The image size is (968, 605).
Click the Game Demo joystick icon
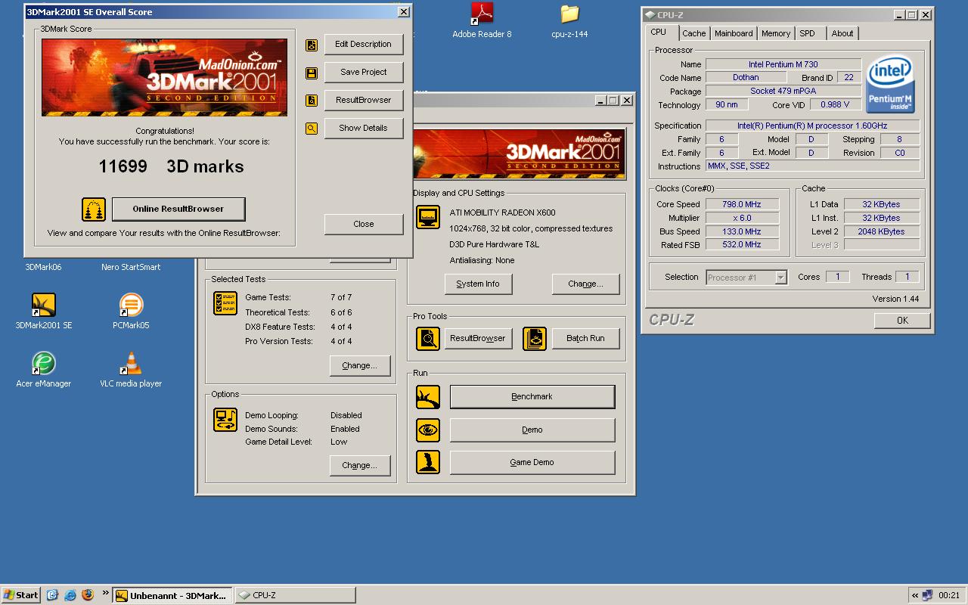428,462
